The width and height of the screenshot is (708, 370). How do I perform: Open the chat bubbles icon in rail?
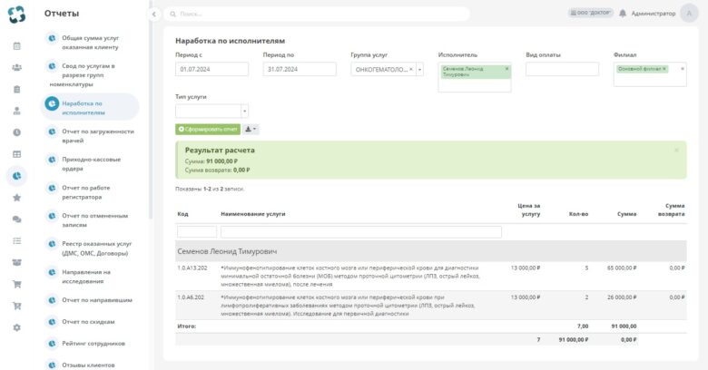tap(16, 219)
